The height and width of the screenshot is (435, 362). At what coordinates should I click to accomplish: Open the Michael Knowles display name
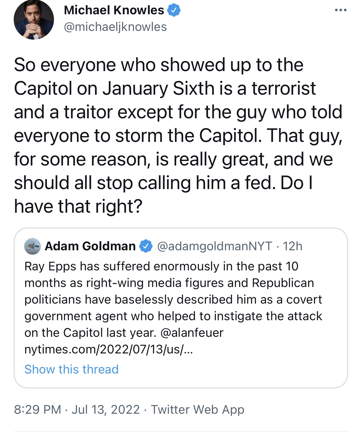(x=114, y=10)
